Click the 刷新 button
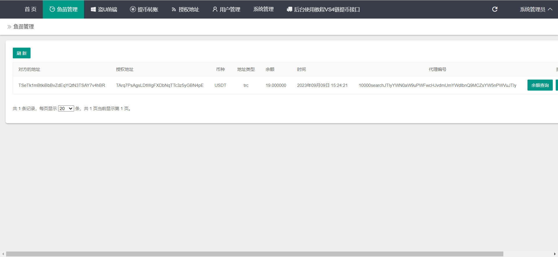The width and height of the screenshot is (558, 257). (22, 53)
